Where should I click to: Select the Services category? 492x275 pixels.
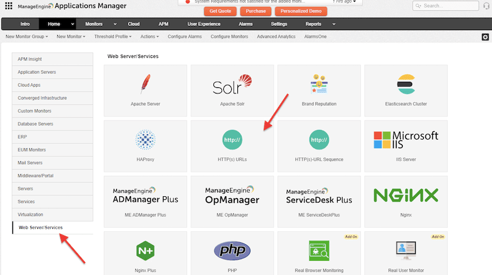coord(52,202)
